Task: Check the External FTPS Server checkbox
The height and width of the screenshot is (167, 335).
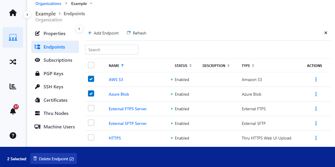Action: tap(91, 108)
